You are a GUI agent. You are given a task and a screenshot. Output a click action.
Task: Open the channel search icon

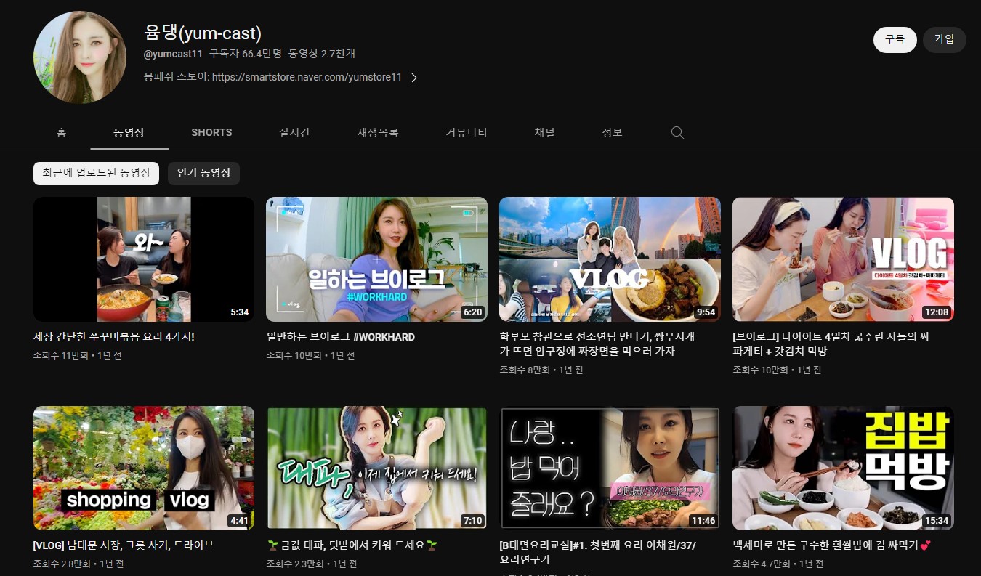pyautogui.click(x=677, y=132)
